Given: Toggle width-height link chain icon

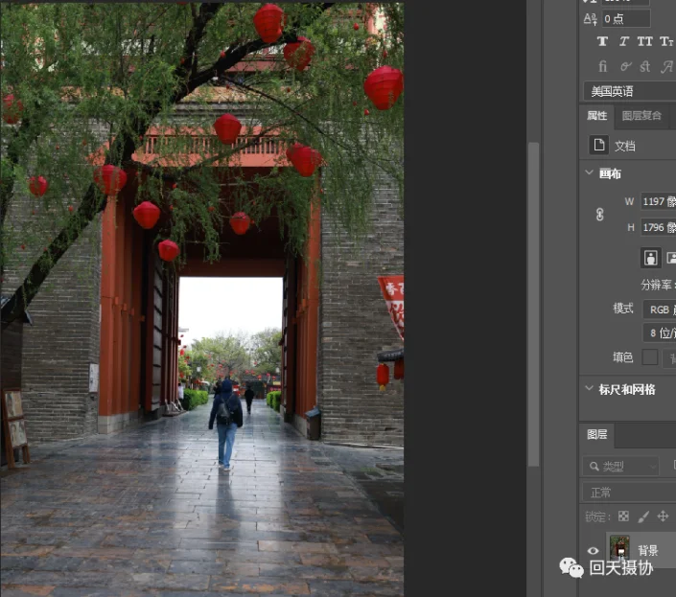Looking at the screenshot, I should [599, 214].
